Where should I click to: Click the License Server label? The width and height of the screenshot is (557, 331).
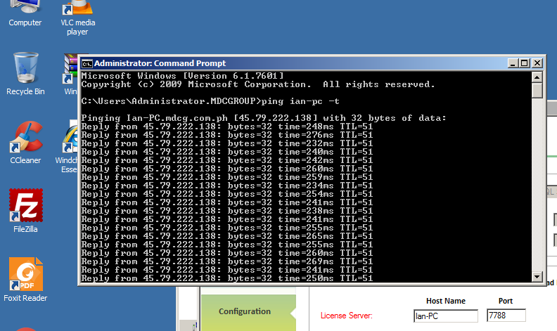pyautogui.click(x=346, y=316)
